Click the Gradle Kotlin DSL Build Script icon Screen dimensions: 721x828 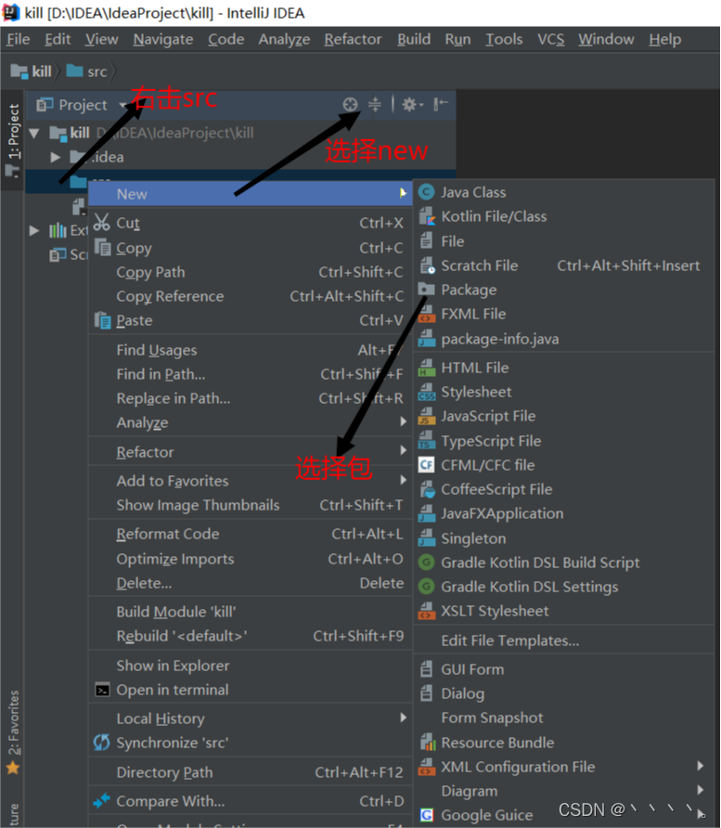(426, 563)
